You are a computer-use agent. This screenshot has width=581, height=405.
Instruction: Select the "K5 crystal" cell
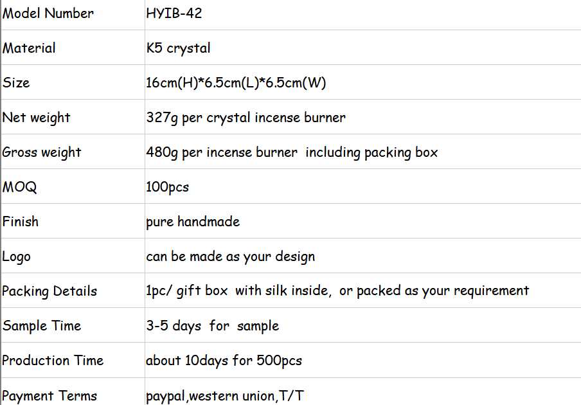pyautogui.click(x=179, y=48)
